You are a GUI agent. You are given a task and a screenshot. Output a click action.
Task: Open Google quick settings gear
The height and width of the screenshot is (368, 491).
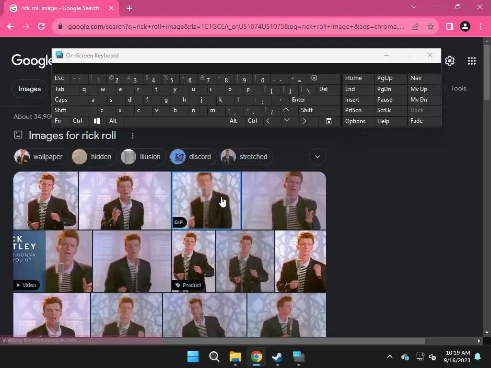450,61
